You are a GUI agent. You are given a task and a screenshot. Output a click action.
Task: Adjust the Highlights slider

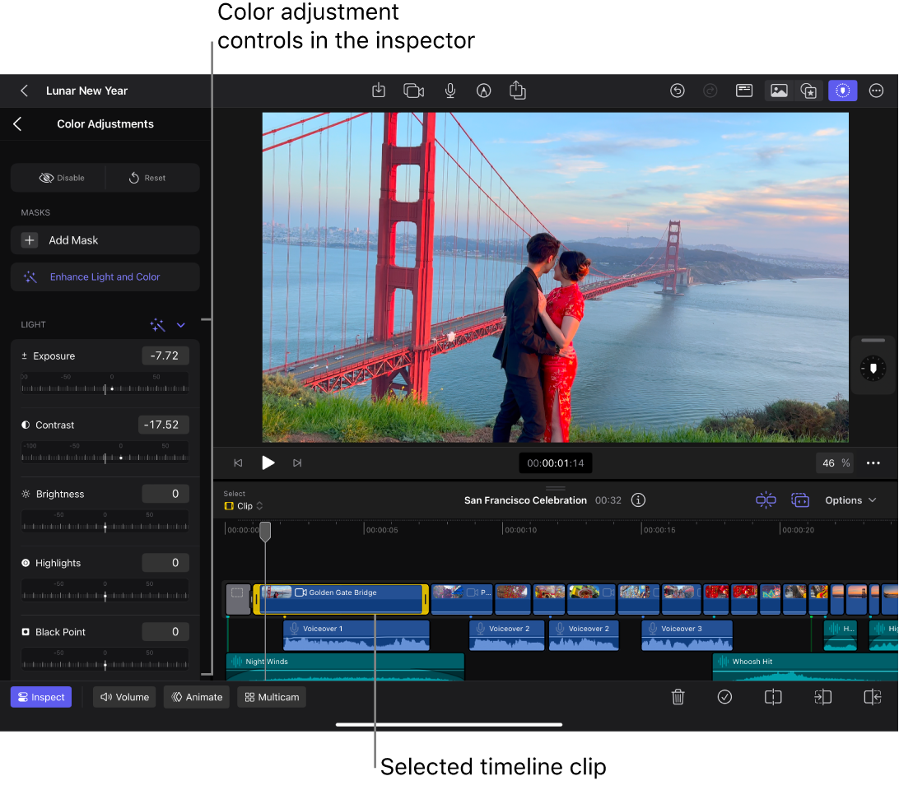click(105, 591)
